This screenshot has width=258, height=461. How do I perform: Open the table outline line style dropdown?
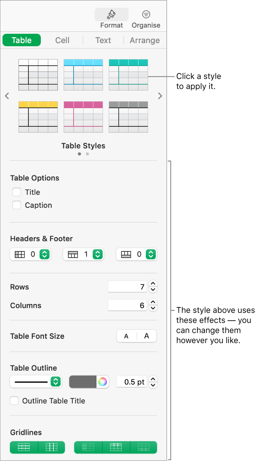pyautogui.click(x=56, y=382)
